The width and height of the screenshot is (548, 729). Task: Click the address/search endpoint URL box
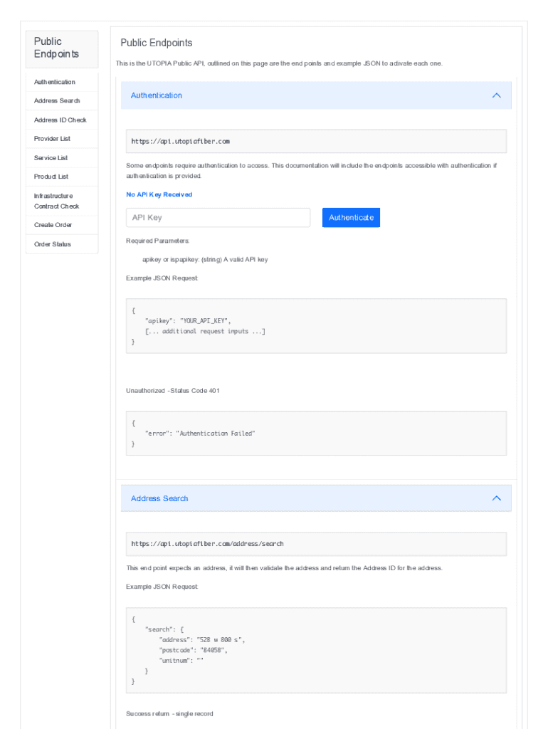coord(316,544)
